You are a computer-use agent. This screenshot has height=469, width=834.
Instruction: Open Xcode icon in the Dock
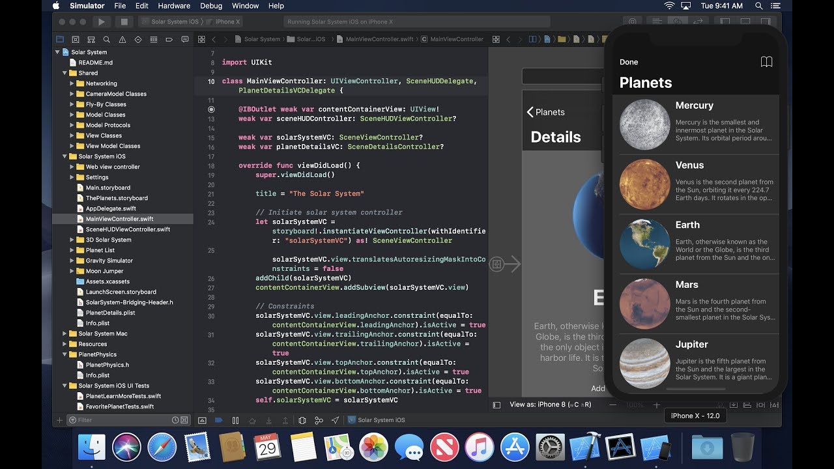[585, 448]
